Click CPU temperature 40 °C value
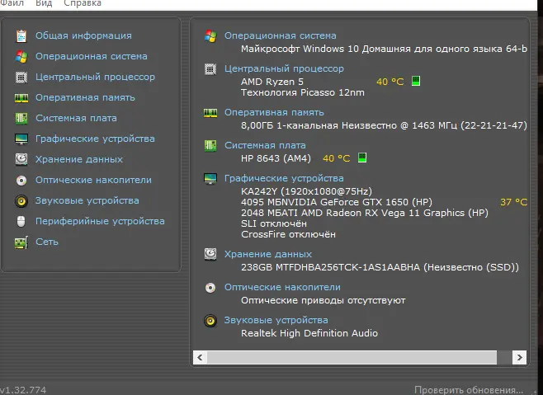Viewport: 543px width, 395px height. (x=390, y=82)
